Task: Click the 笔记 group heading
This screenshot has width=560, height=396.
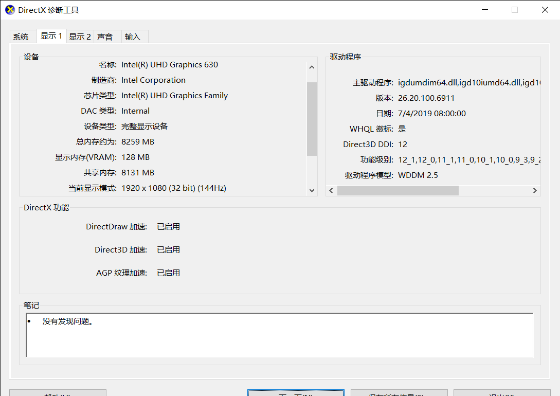Action: point(31,305)
